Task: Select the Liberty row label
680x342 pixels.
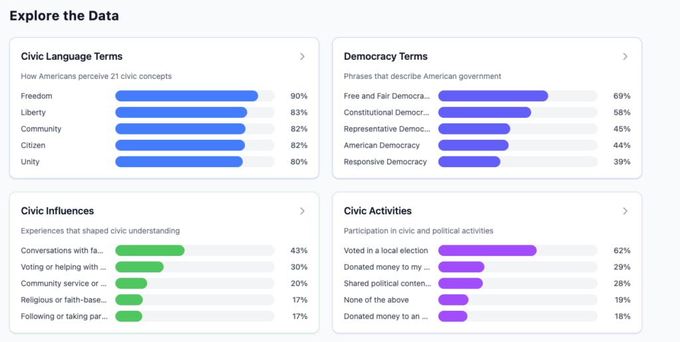Action: pos(33,113)
